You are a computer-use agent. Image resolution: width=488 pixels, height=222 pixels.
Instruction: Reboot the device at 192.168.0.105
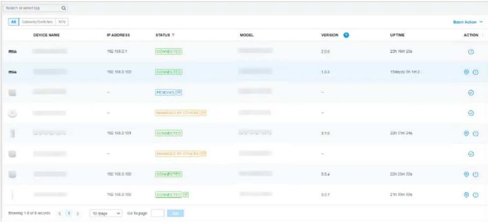pos(475,194)
